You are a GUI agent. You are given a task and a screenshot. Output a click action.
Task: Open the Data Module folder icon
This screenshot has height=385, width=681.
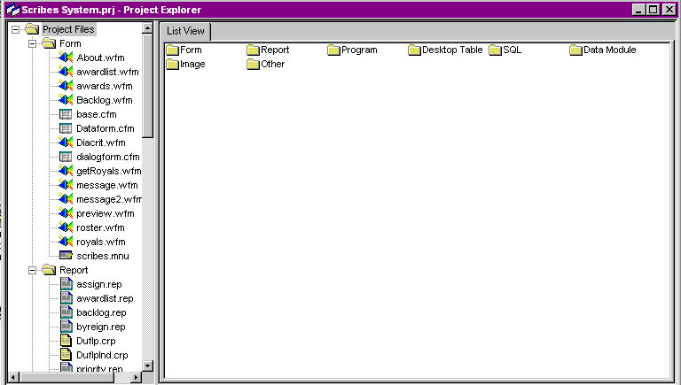tap(575, 50)
